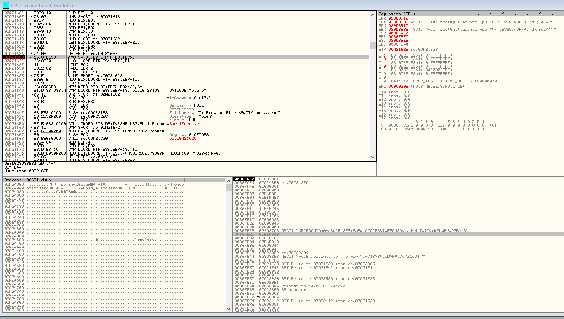
Task: Click the leftmost arrow in Registers header
Action: [x=479, y=14]
